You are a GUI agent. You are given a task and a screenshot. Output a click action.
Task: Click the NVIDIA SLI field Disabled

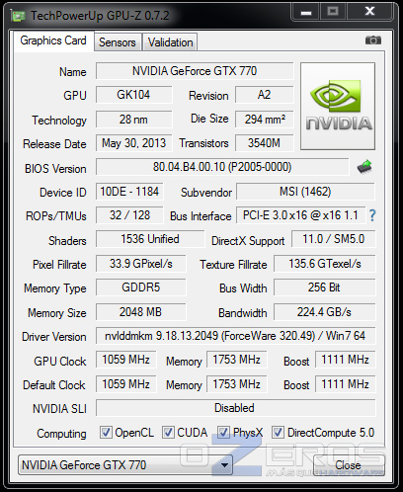[235, 408]
